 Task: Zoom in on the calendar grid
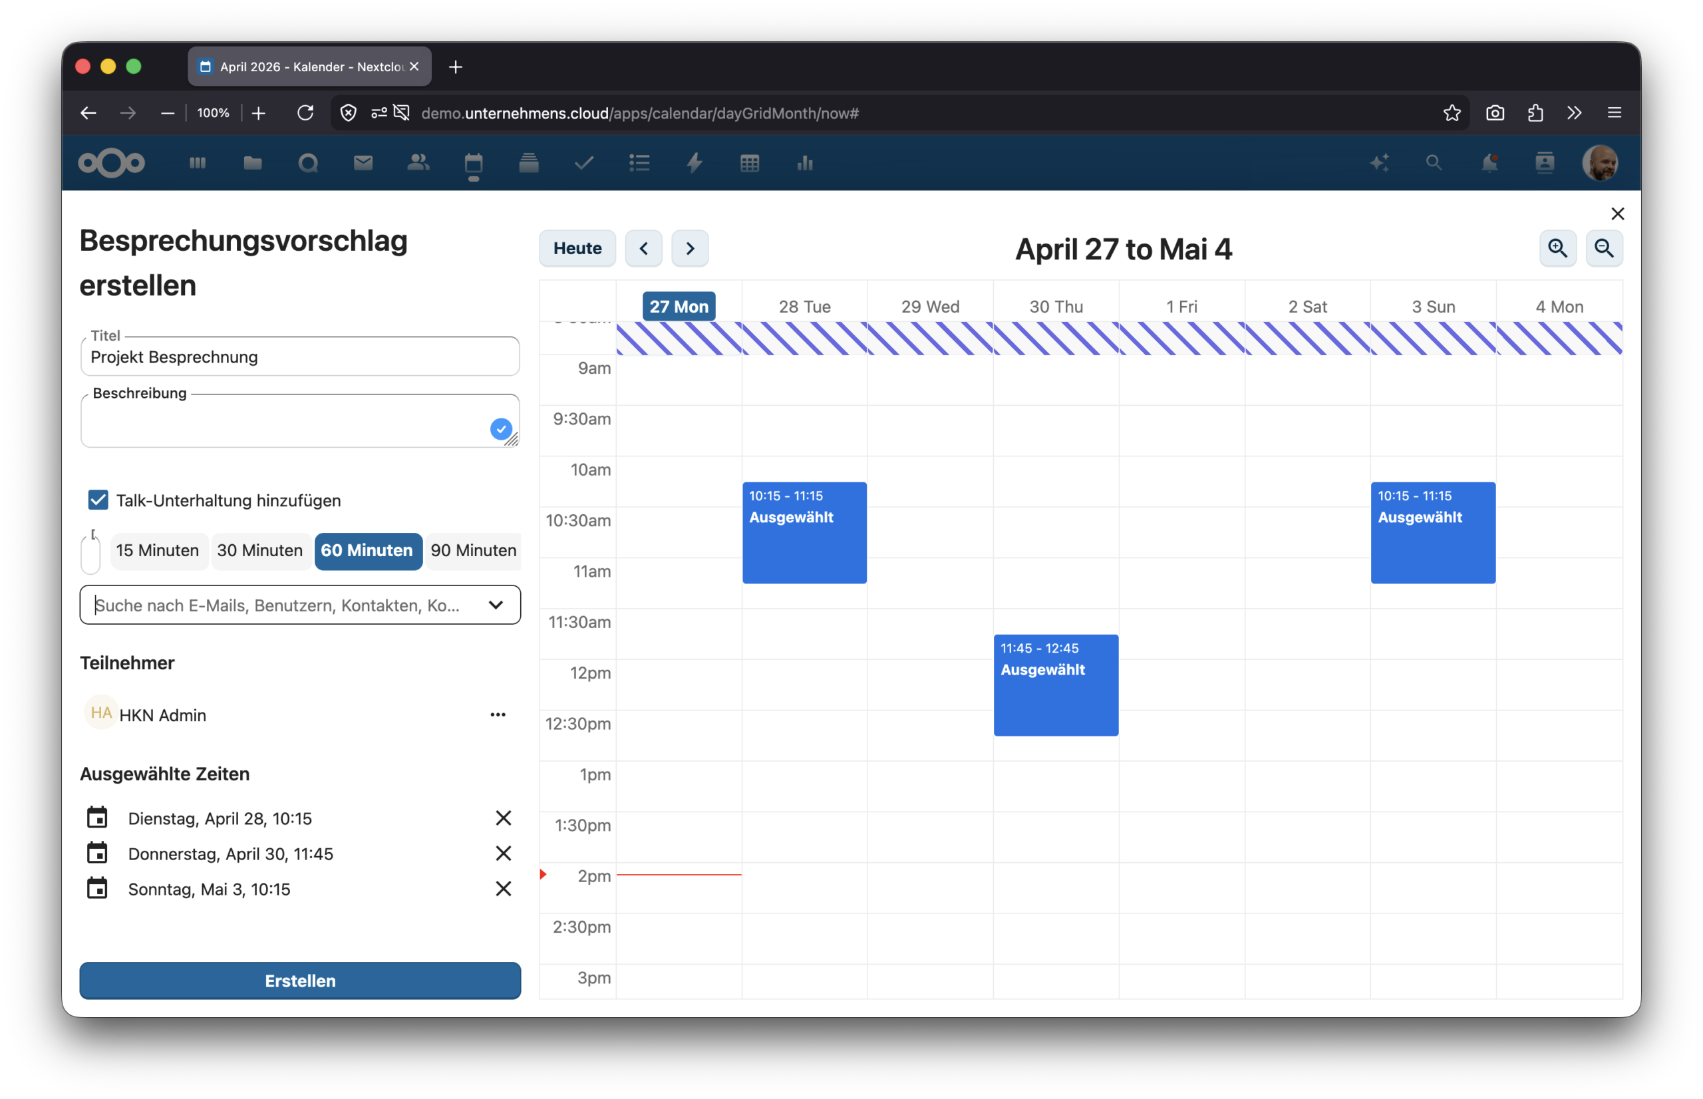pyautogui.click(x=1557, y=248)
